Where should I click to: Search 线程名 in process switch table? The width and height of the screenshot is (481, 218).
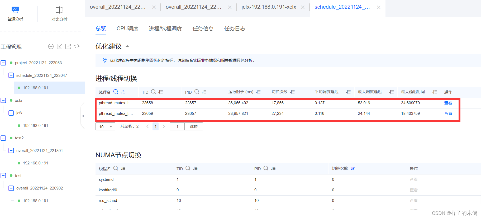click(x=116, y=92)
